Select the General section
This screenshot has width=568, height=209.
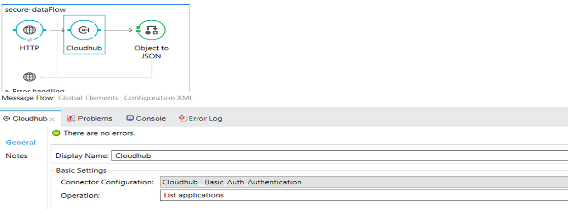(21, 143)
